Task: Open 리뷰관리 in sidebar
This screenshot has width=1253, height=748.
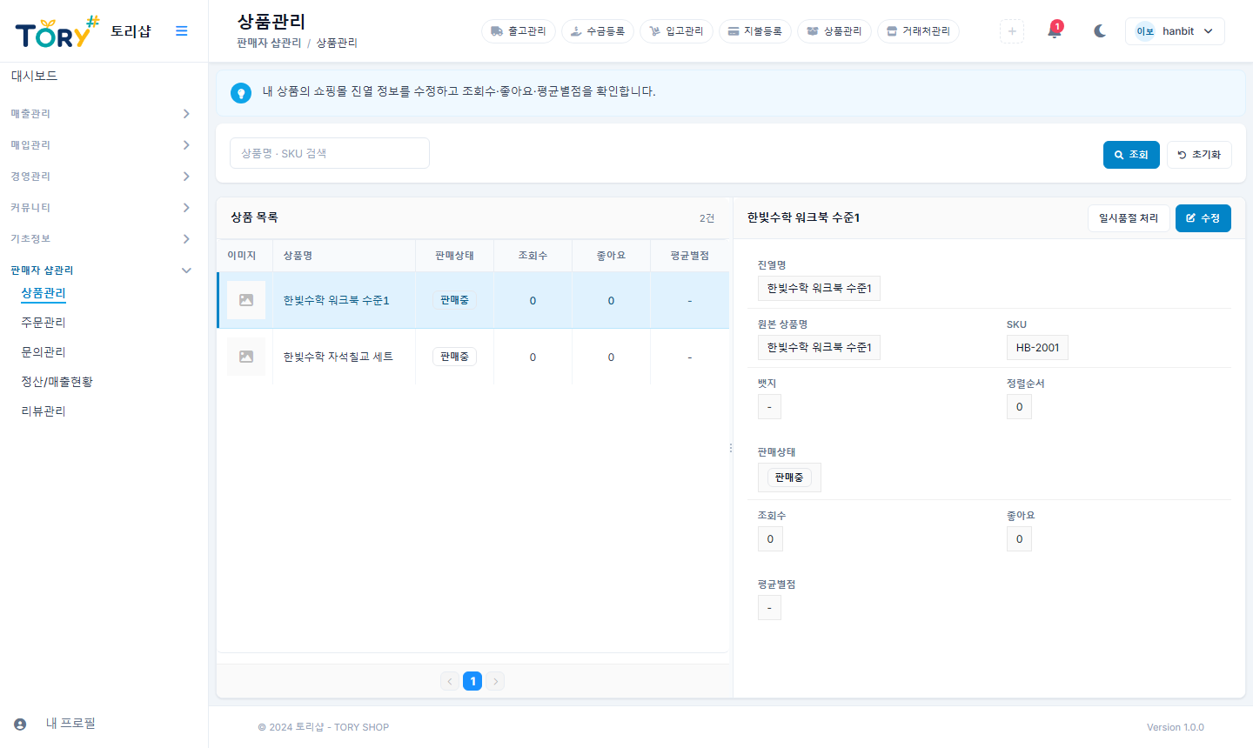Action: [x=44, y=411]
